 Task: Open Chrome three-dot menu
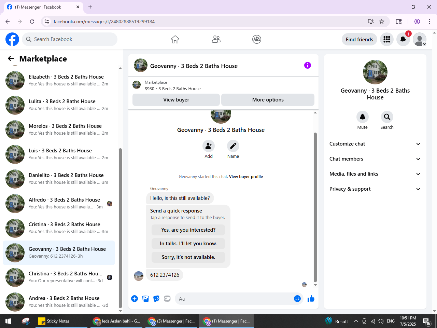click(x=429, y=22)
